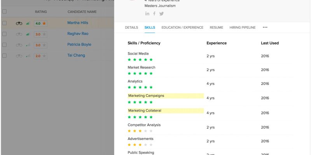
Task: Open candidate Raghav Rao
Action: (x=78, y=34)
